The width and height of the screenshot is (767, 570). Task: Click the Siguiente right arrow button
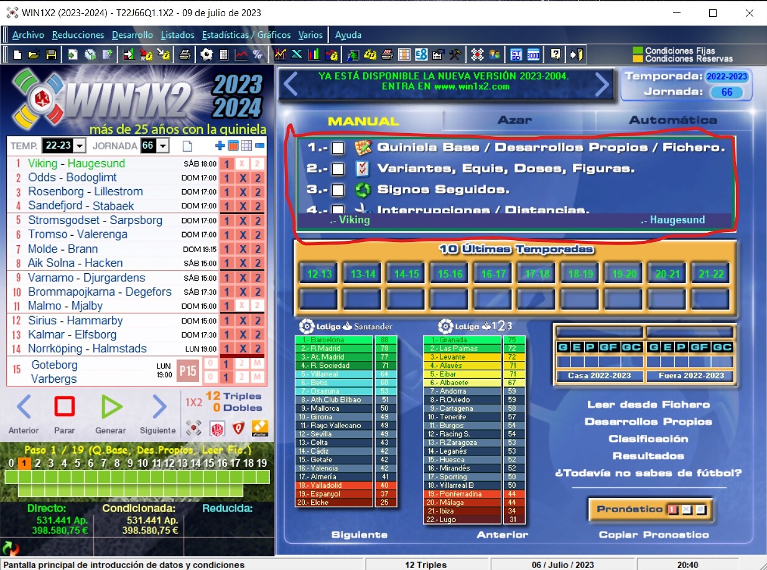click(x=160, y=407)
